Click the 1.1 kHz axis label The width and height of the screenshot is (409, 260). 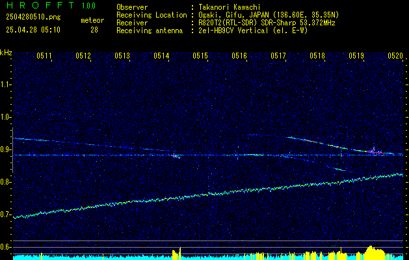(x=6, y=84)
